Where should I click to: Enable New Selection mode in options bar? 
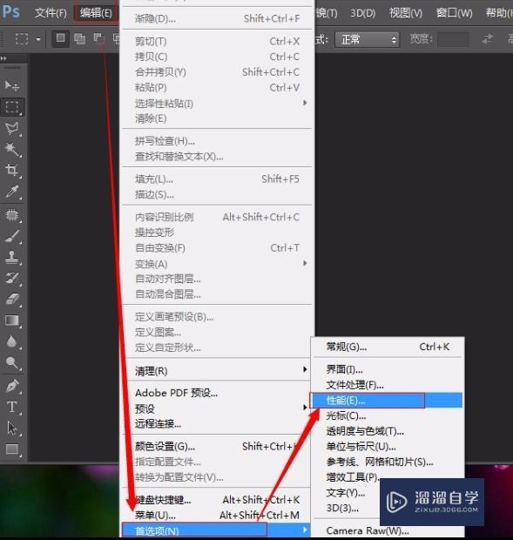61,38
